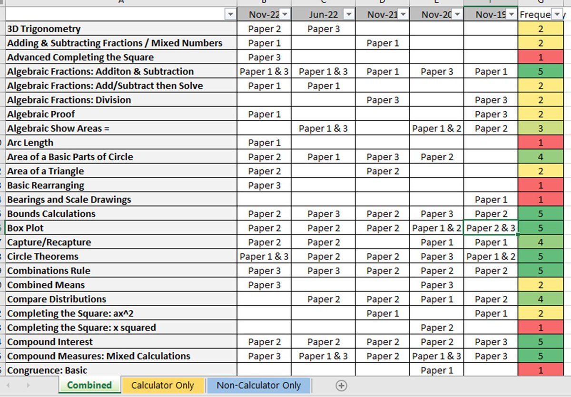The height and width of the screenshot is (397, 571).
Task: Select the Algebraic Show Areas = cell
Action: coord(121,129)
